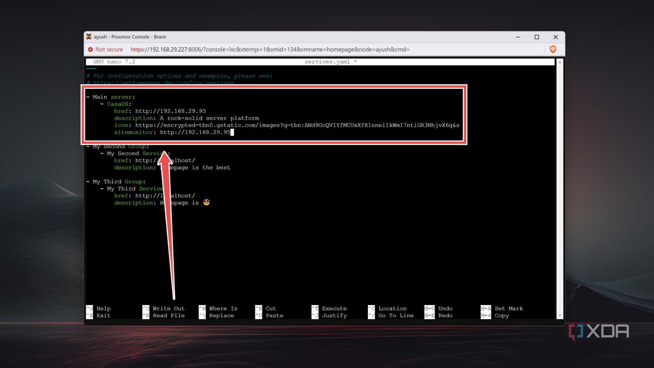Click Paste in the nano shortcut bar
654x368 pixels.
pyautogui.click(x=274, y=316)
